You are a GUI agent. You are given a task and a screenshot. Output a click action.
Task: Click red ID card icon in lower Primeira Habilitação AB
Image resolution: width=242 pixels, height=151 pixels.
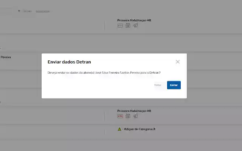click(x=120, y=116)
